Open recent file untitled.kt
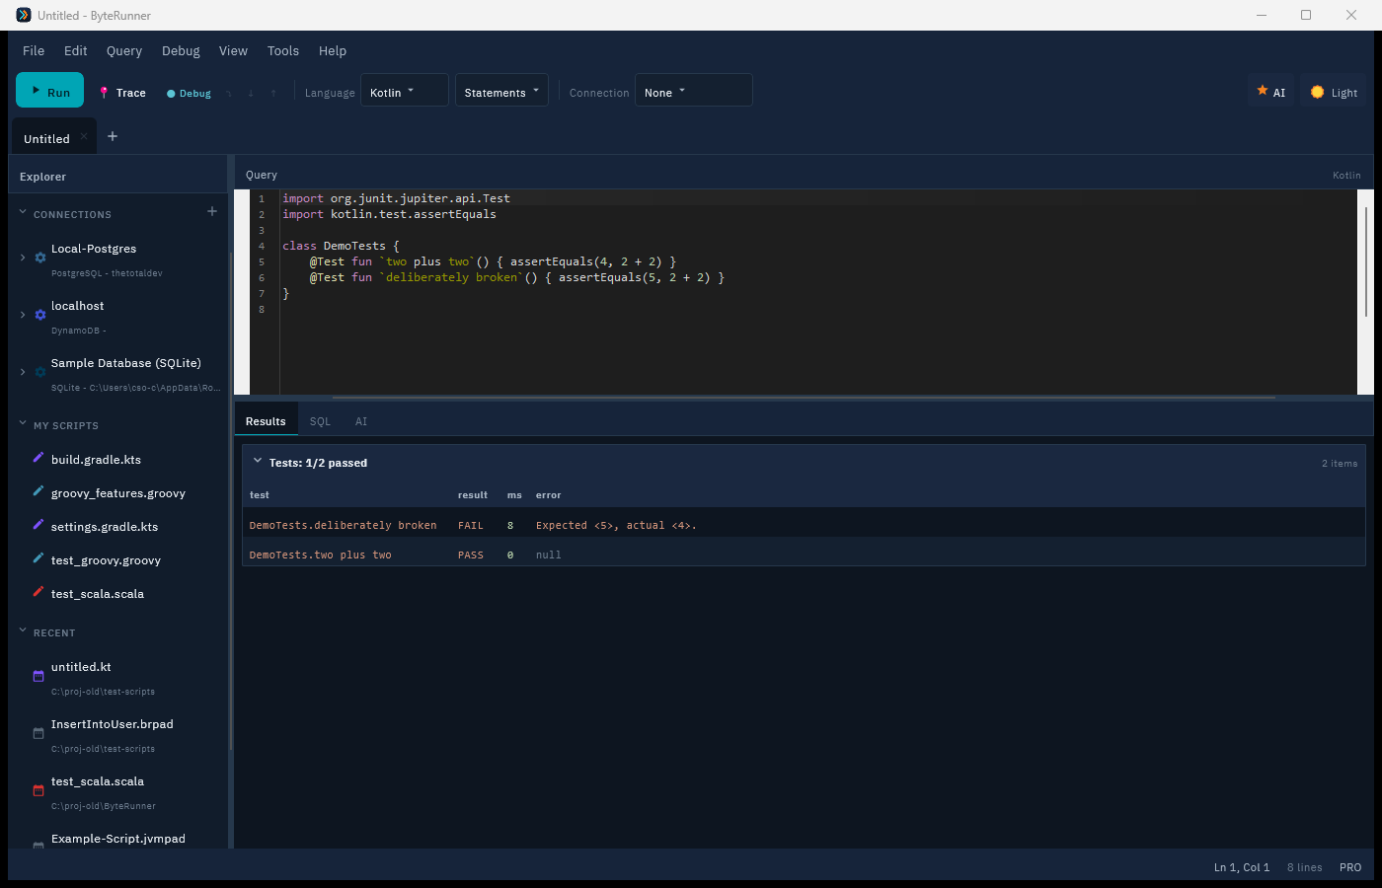Image resolution: width=1382 pixels, height=888 pixels. (x=81, y=668)
